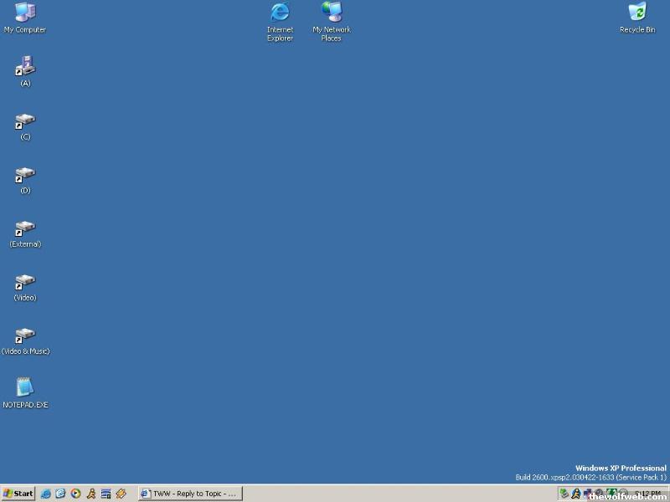Click the AIM icon in system tray

pyautogui.click(x=576, y=494)
